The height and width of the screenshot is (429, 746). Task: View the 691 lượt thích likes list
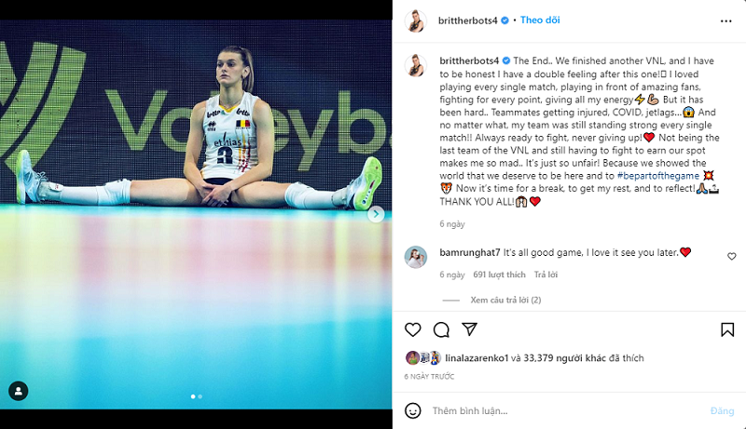point(499,275)
